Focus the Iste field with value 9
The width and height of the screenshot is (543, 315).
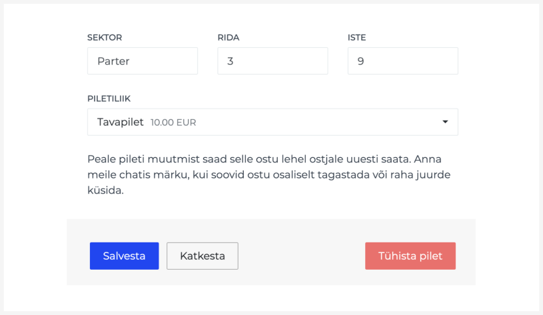pos(402,61)
